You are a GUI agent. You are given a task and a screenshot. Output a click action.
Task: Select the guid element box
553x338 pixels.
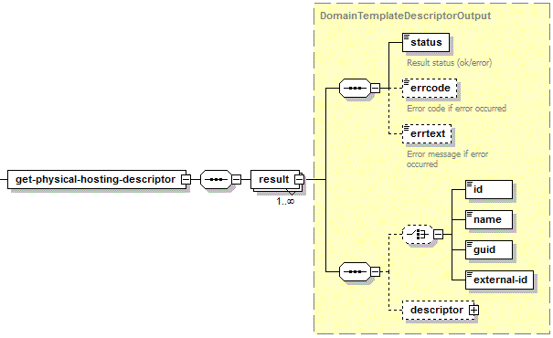coord(489,250)
